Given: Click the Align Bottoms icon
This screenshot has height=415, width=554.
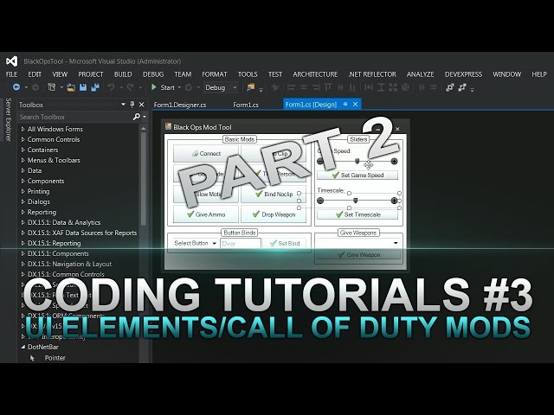Looking at the screenshot, I should [x=352, y=87].
